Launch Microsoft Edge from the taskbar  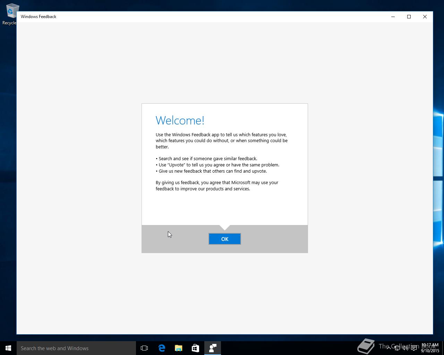162,348
